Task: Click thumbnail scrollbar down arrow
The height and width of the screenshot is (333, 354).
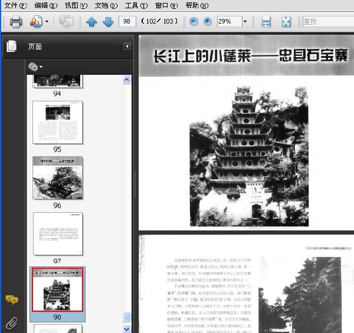Action: [x=127, y=329]
